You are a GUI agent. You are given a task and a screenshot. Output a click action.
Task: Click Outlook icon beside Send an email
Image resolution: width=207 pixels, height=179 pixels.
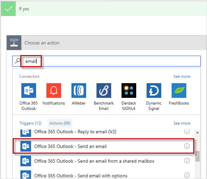click(26, 146)
